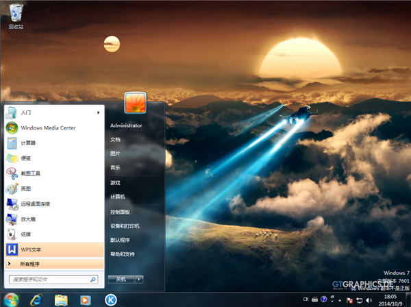Expand the 入门 submenu arrow
This screenshot has width=411, height=307.
[99, 112]
